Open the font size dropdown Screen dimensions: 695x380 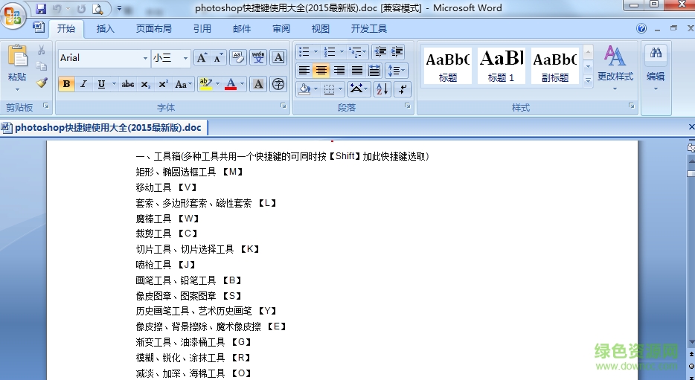point(186,58)
